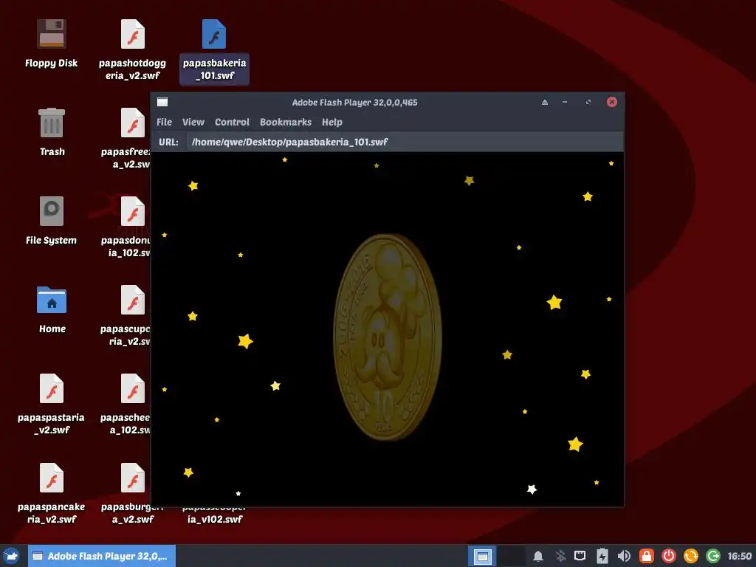The width and height of the screenshot is (756, 567).
Task: Open the applications menu in the taskbar
Action: pos(12,556)
